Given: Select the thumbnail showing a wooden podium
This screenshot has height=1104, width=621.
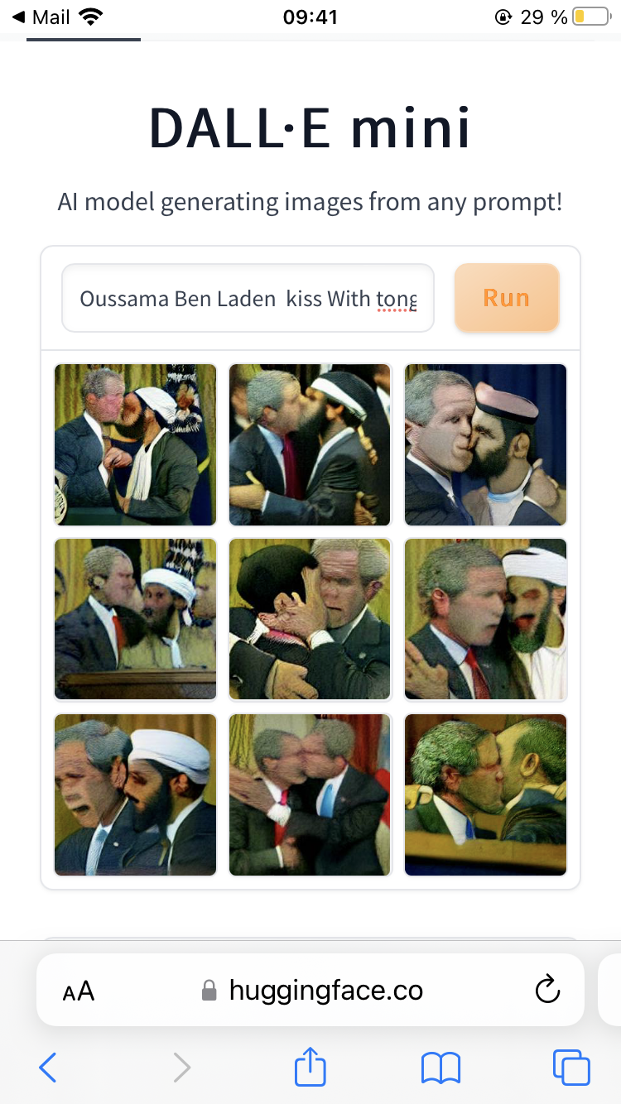Looking at the screenshot, I should click(x=135, y=619).
